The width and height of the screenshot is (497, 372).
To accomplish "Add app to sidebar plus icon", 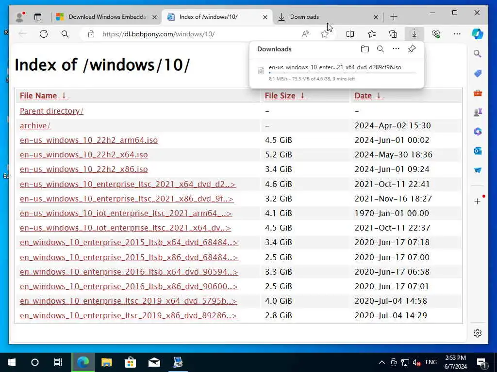I will pyautogui.click(x=478, y=201).
